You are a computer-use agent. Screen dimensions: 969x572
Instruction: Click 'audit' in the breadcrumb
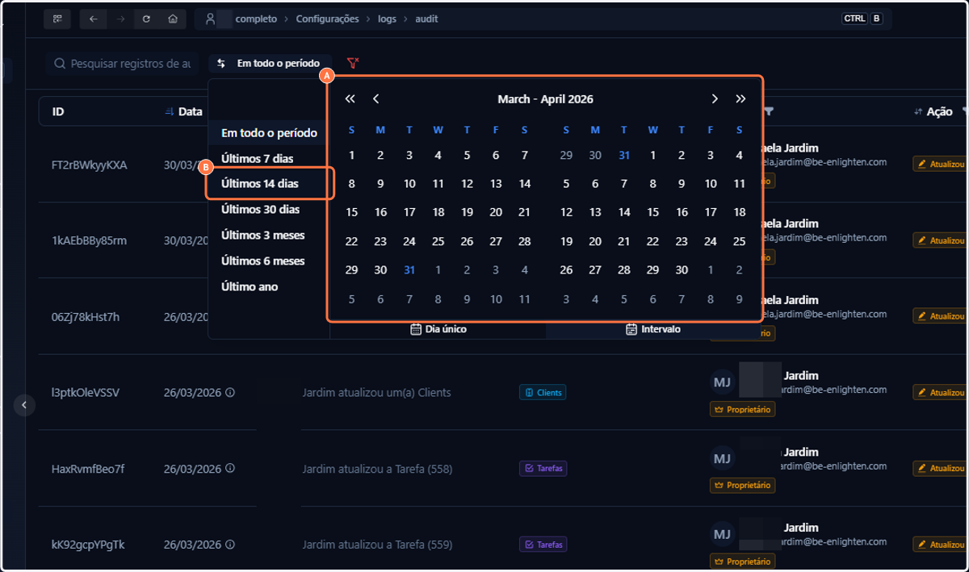426,19
